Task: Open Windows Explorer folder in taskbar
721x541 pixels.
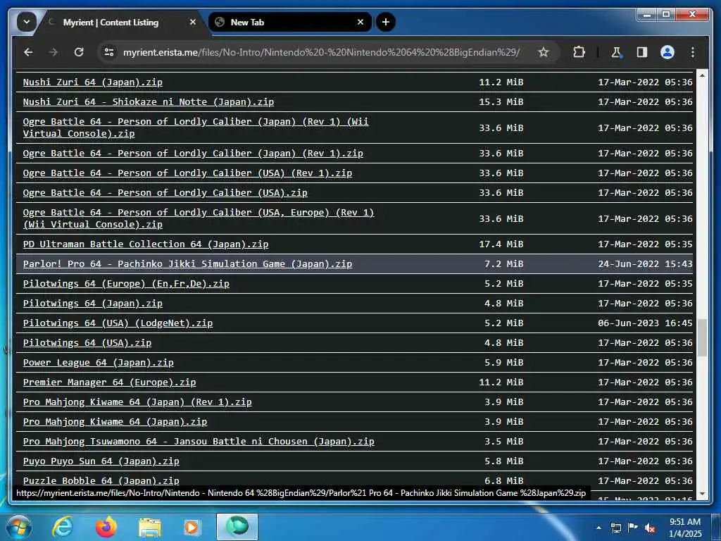Action: [150, 528]
